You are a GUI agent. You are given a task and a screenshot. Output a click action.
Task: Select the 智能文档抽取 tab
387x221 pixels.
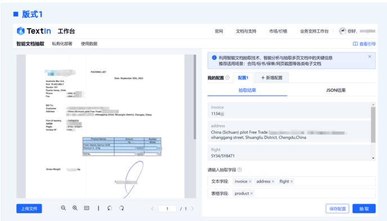(30, 44)
